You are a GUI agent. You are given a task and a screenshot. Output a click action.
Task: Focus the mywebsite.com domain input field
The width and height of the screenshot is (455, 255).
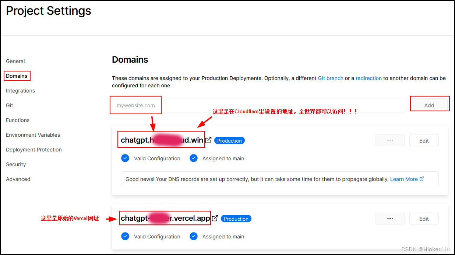pos(259,105)
